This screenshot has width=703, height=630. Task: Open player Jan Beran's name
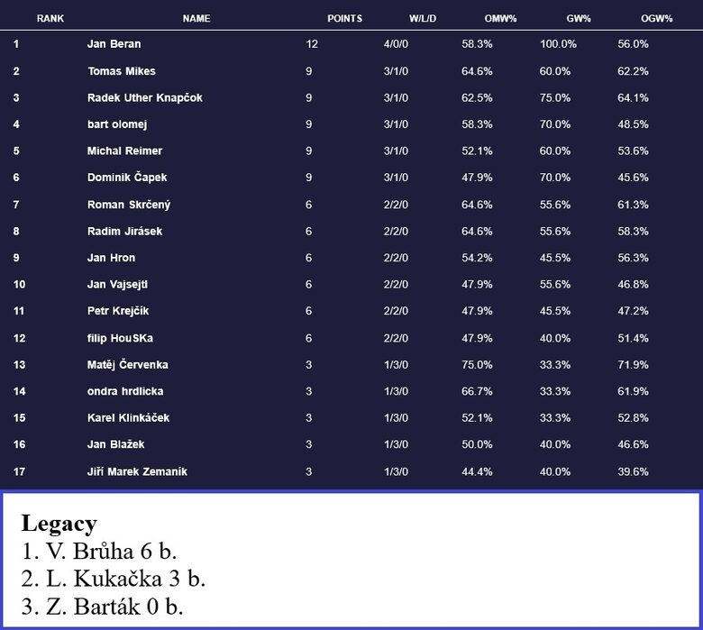[x=114, y=44]
